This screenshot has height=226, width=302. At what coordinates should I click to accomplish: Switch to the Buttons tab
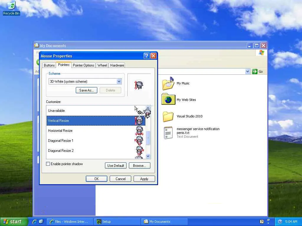[49, 65]
